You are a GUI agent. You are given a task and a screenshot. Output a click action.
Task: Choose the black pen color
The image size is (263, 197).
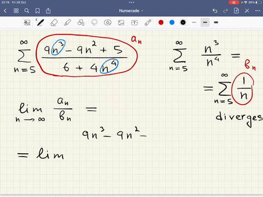tap(183, 22)
